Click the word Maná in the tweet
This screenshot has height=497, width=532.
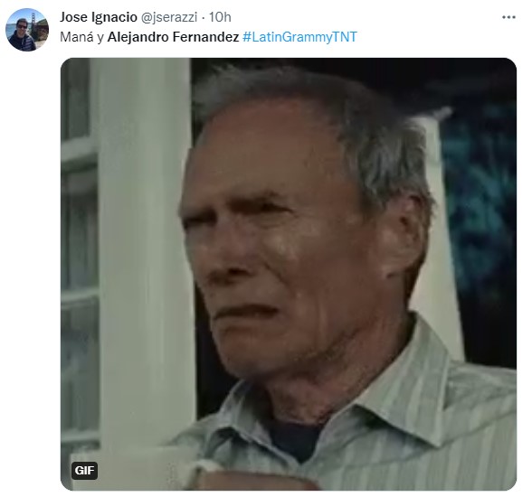[77, 37]
